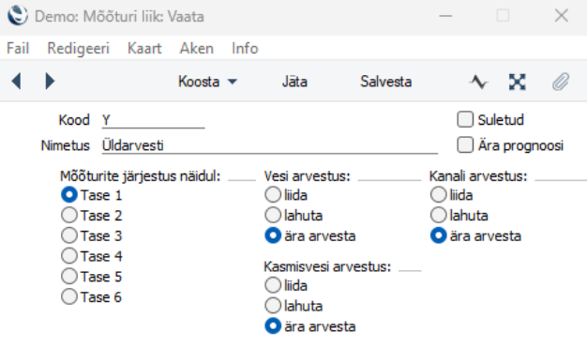Tick the Ära prognoosi checkbox
Viewport: 587px width, 348px height.
465,145
